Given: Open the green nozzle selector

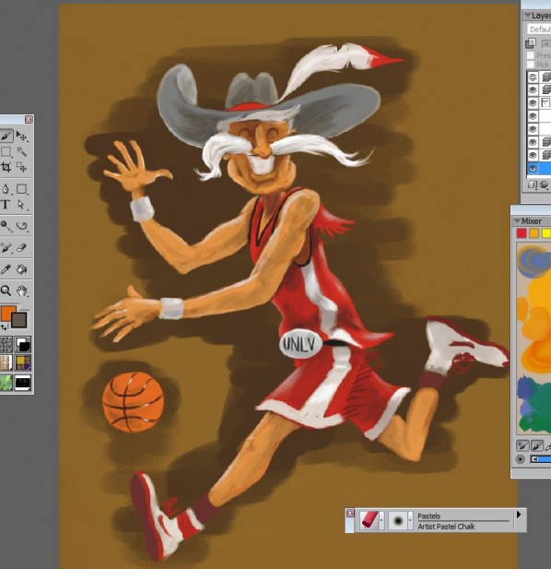Looking at the screenshot, I should tap(6, 383).
